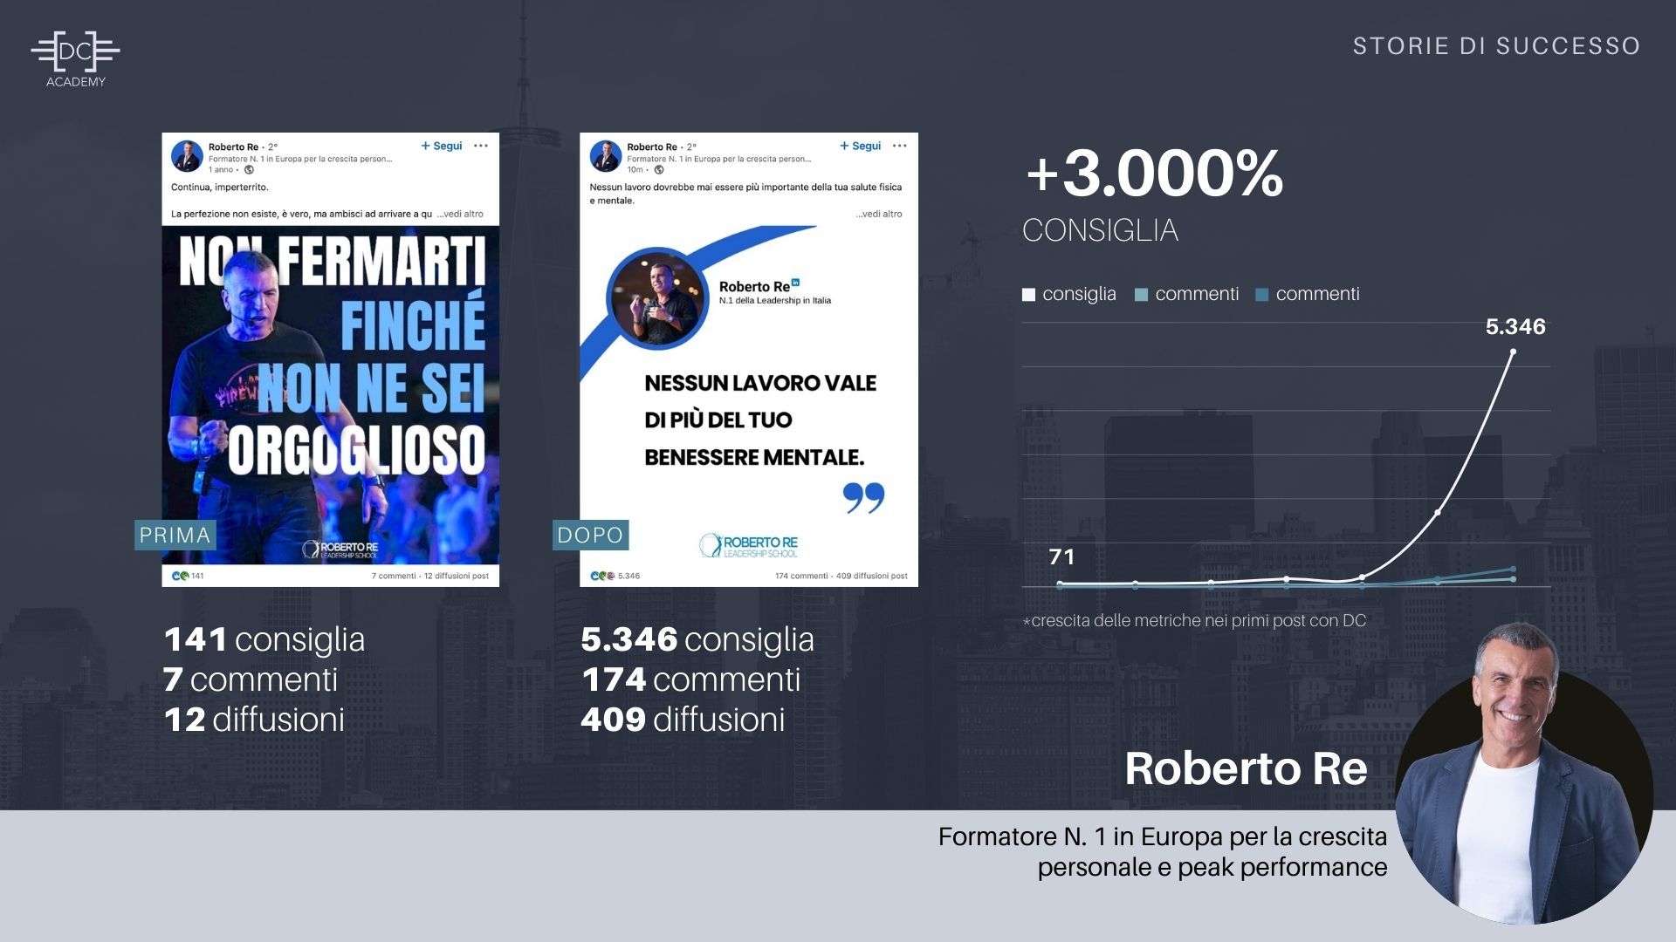Click the 'NON FERMARTI' post image
Image resolution: width=1676 pixels, height=942 pixels.
click(x=331, y=395)
